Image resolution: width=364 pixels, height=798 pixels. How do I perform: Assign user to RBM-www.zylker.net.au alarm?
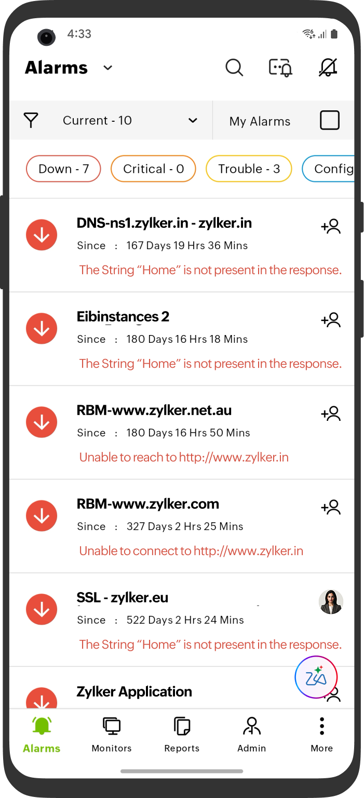click(x=331, y=414)
